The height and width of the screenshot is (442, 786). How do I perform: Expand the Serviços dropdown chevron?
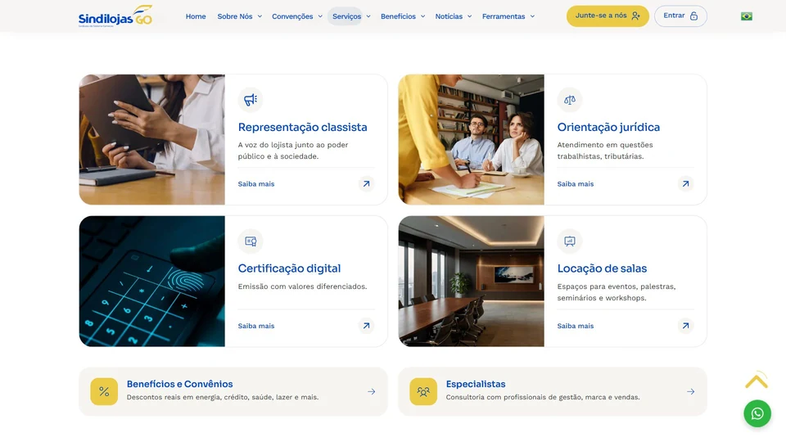[368, 16]
